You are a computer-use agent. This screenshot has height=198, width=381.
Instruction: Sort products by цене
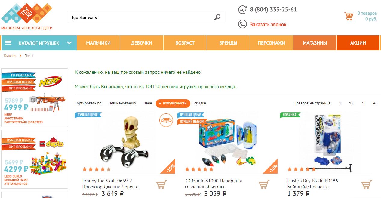tap(148, 103)
